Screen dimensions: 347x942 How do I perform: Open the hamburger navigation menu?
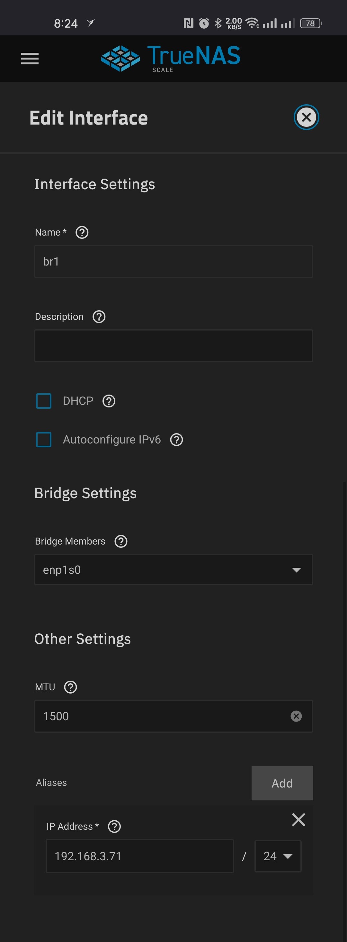pyautogui.click(x=30, y=59)
